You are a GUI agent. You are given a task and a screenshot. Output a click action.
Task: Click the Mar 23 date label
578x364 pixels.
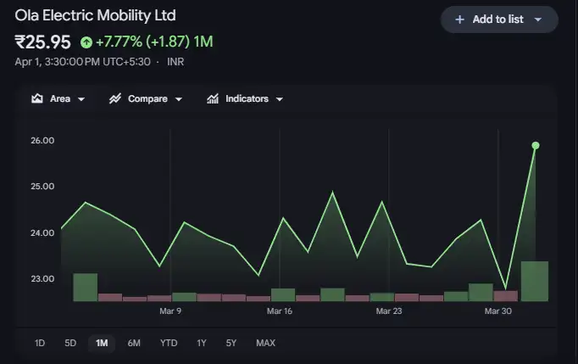click(x=389, y=311)
